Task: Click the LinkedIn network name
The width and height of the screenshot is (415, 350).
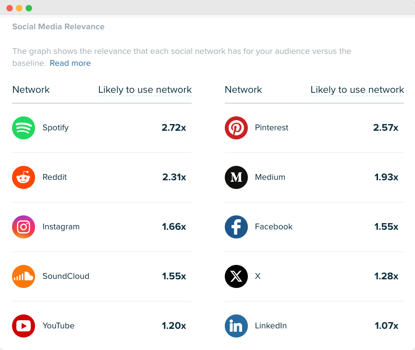Action: tap(271, 325)
